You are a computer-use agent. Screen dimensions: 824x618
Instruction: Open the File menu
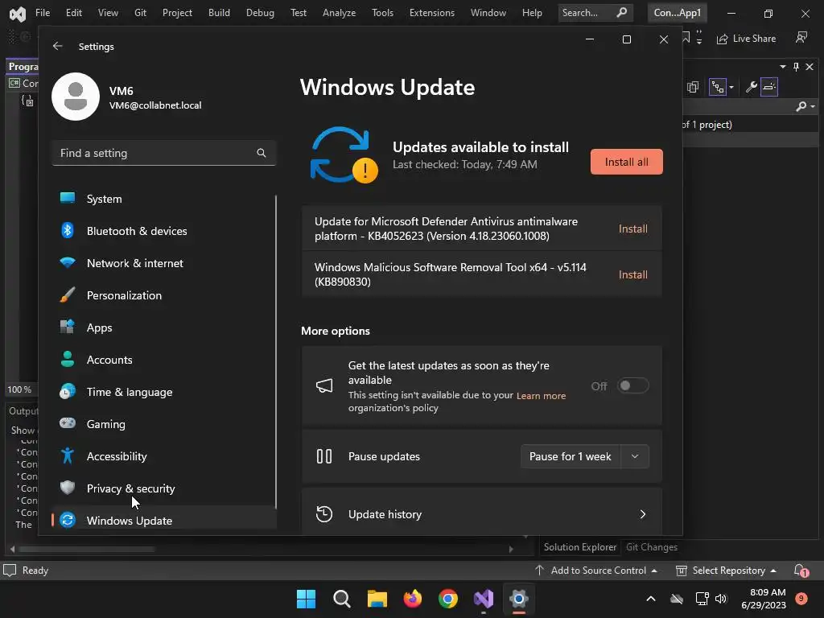click(x=43, y=13)
